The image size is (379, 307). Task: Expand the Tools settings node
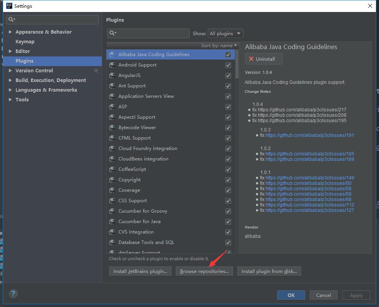tap(10, 99)
